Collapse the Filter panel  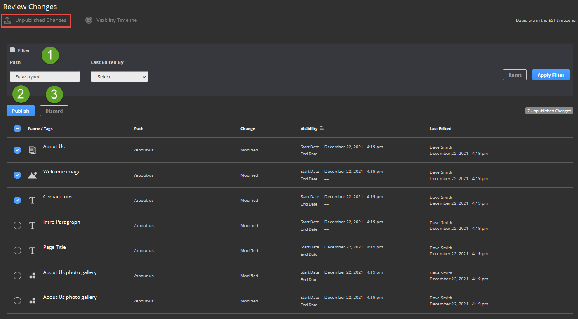click(x=12, y=50)
